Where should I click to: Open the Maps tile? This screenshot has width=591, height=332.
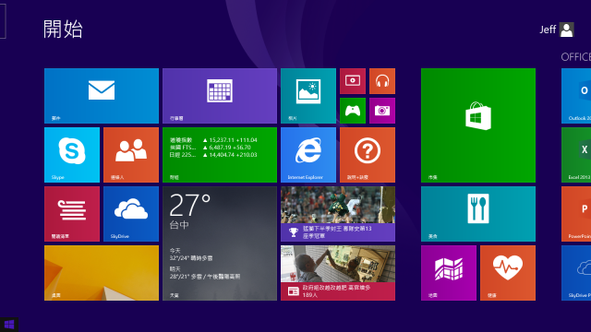(x=449, y=273)
